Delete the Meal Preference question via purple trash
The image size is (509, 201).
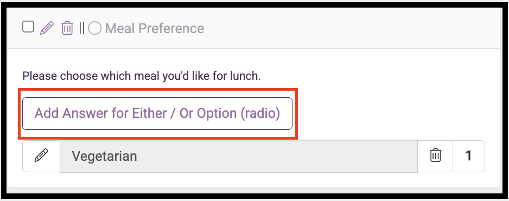click(67, 28)
